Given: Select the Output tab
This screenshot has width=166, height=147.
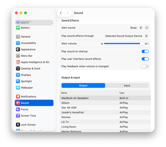Looking at the screenshot, I should [x=83, y=85].
